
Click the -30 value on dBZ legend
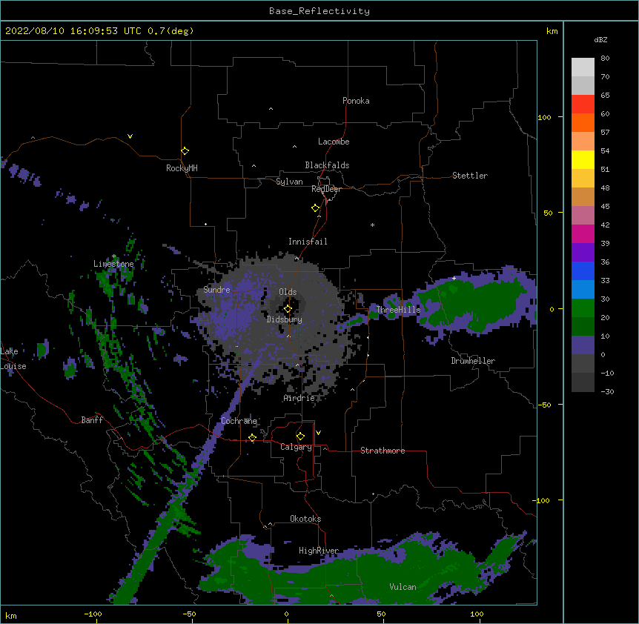(607, 392)
